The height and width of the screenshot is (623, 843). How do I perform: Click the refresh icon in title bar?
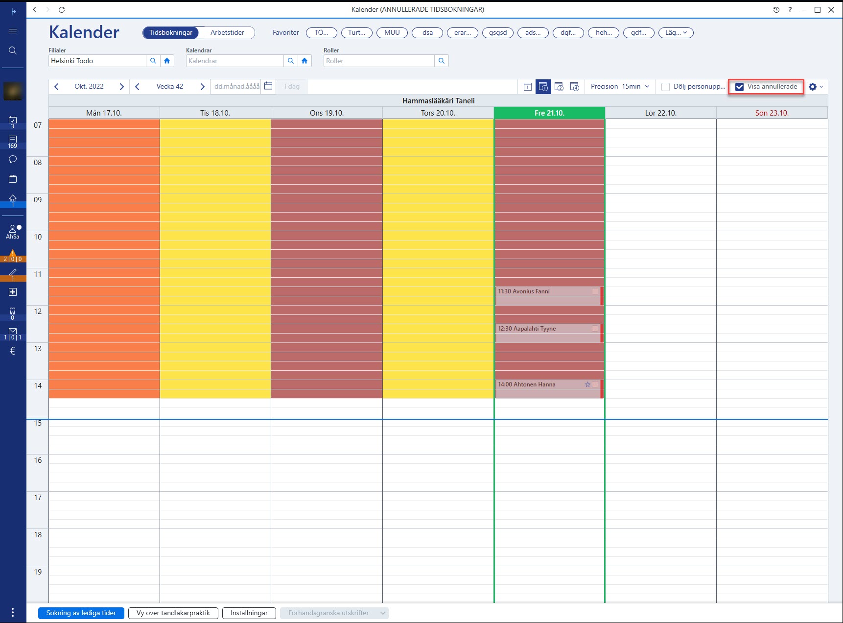pyautogui.click(x=62, y=9)
